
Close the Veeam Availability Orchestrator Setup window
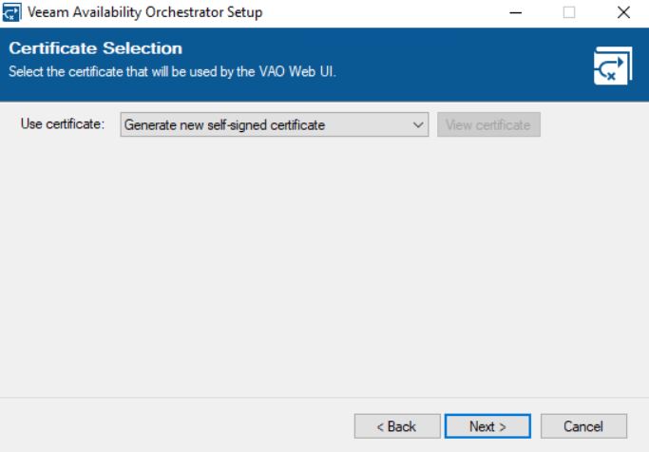(623, 12)
